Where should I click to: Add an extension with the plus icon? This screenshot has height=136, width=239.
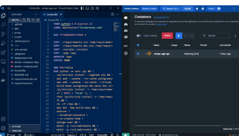point(126,53)
